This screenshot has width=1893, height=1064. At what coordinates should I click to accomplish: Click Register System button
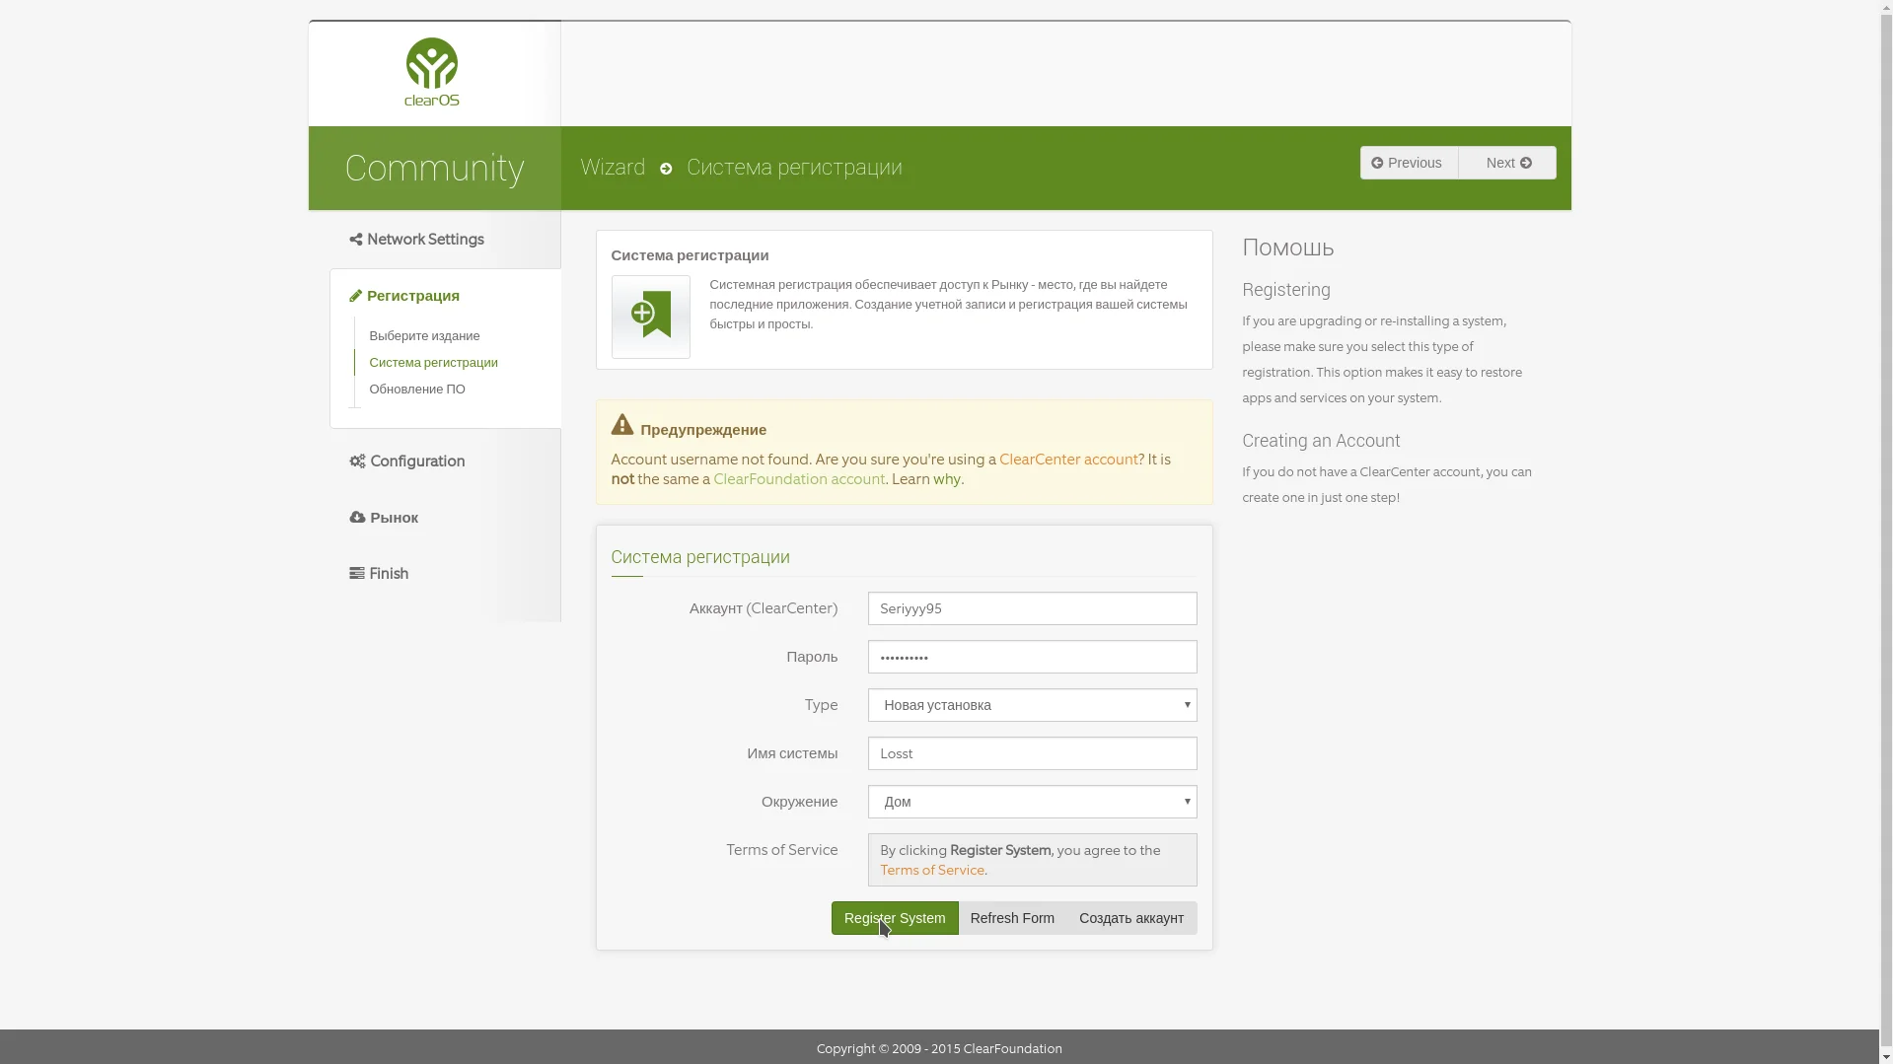tap(894, 918)
